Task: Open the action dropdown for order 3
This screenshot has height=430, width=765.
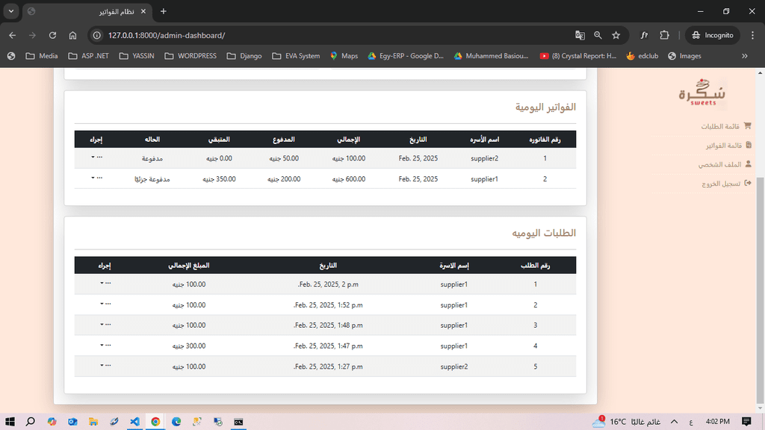Action: 105,325
